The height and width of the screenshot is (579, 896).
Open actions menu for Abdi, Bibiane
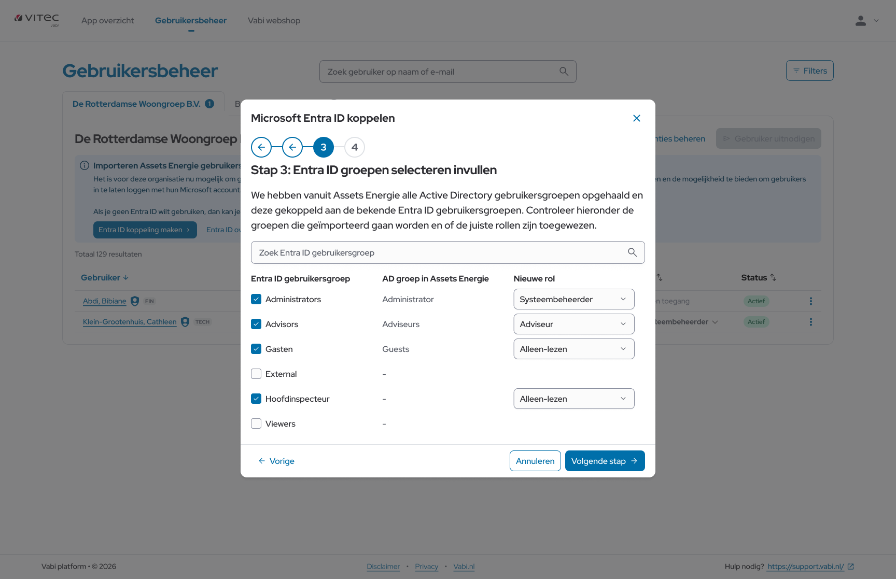(811, 301)
